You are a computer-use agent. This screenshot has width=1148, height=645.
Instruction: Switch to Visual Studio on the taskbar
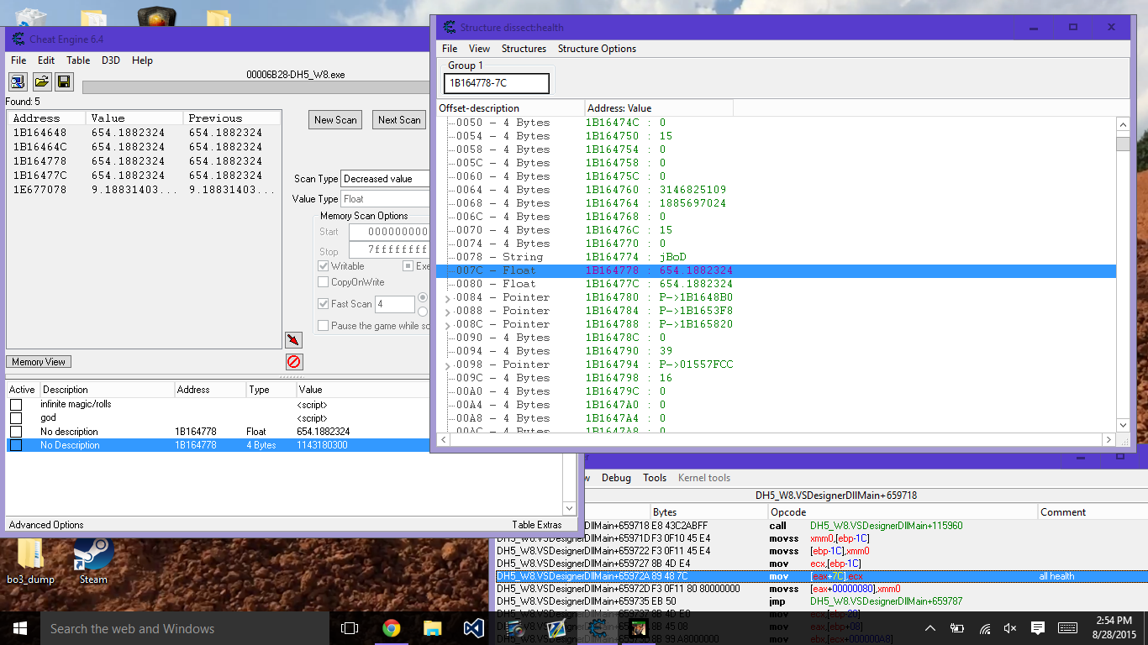(473, 628)
